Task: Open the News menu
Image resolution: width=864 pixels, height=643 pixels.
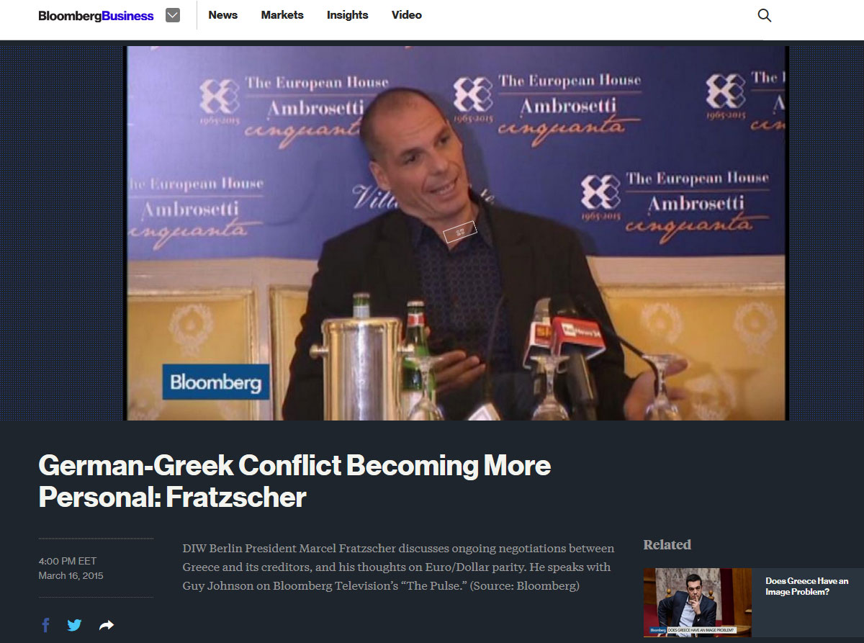Action: coord(222,14)
